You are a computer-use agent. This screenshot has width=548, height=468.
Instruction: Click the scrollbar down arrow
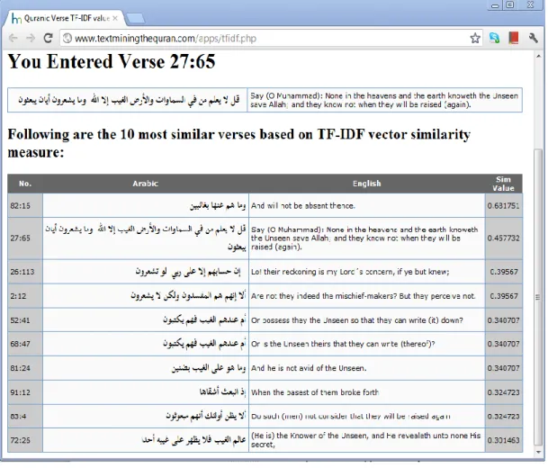point(541,454)
